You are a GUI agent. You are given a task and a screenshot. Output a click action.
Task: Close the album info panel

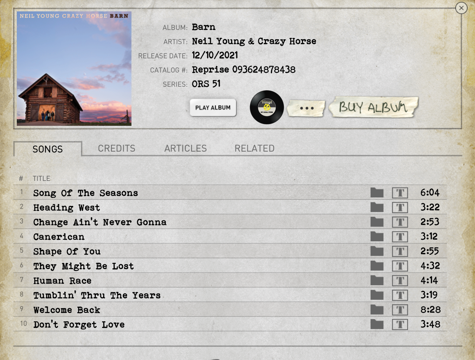point(461,8)
